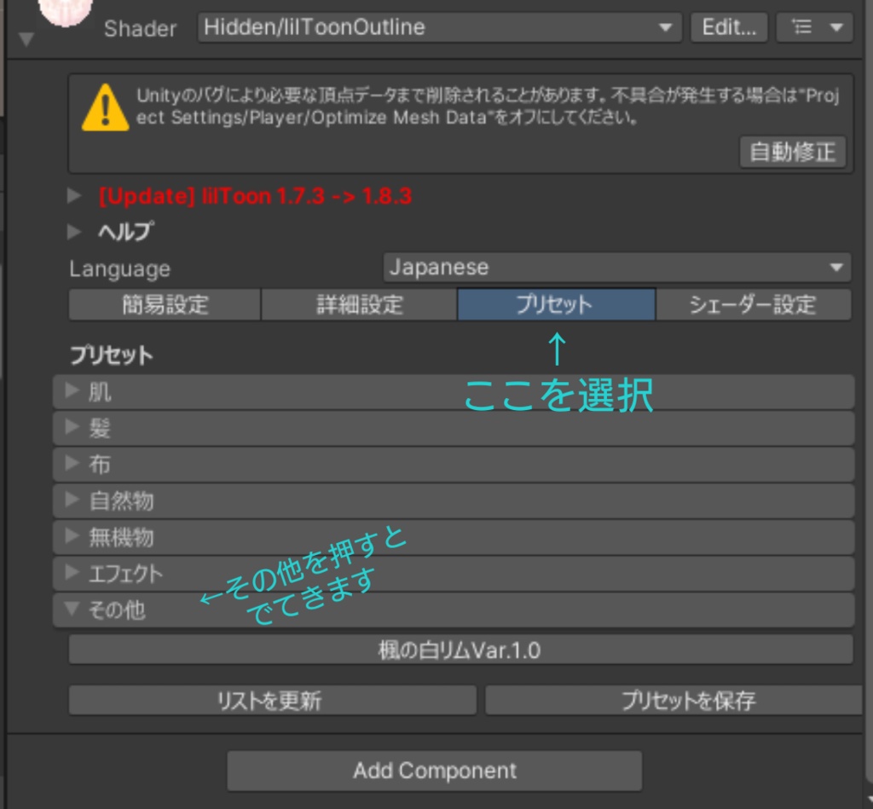Viewport: 873px width, 809px height.
Task: Collapse the その他 preset category
Action: 72,610
